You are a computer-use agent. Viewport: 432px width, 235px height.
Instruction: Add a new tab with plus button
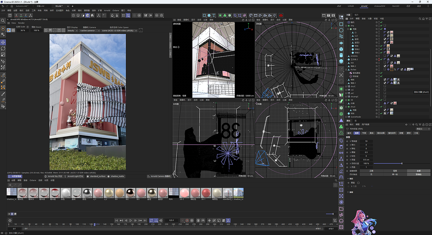pyautogui.click(x=72, y=6)
